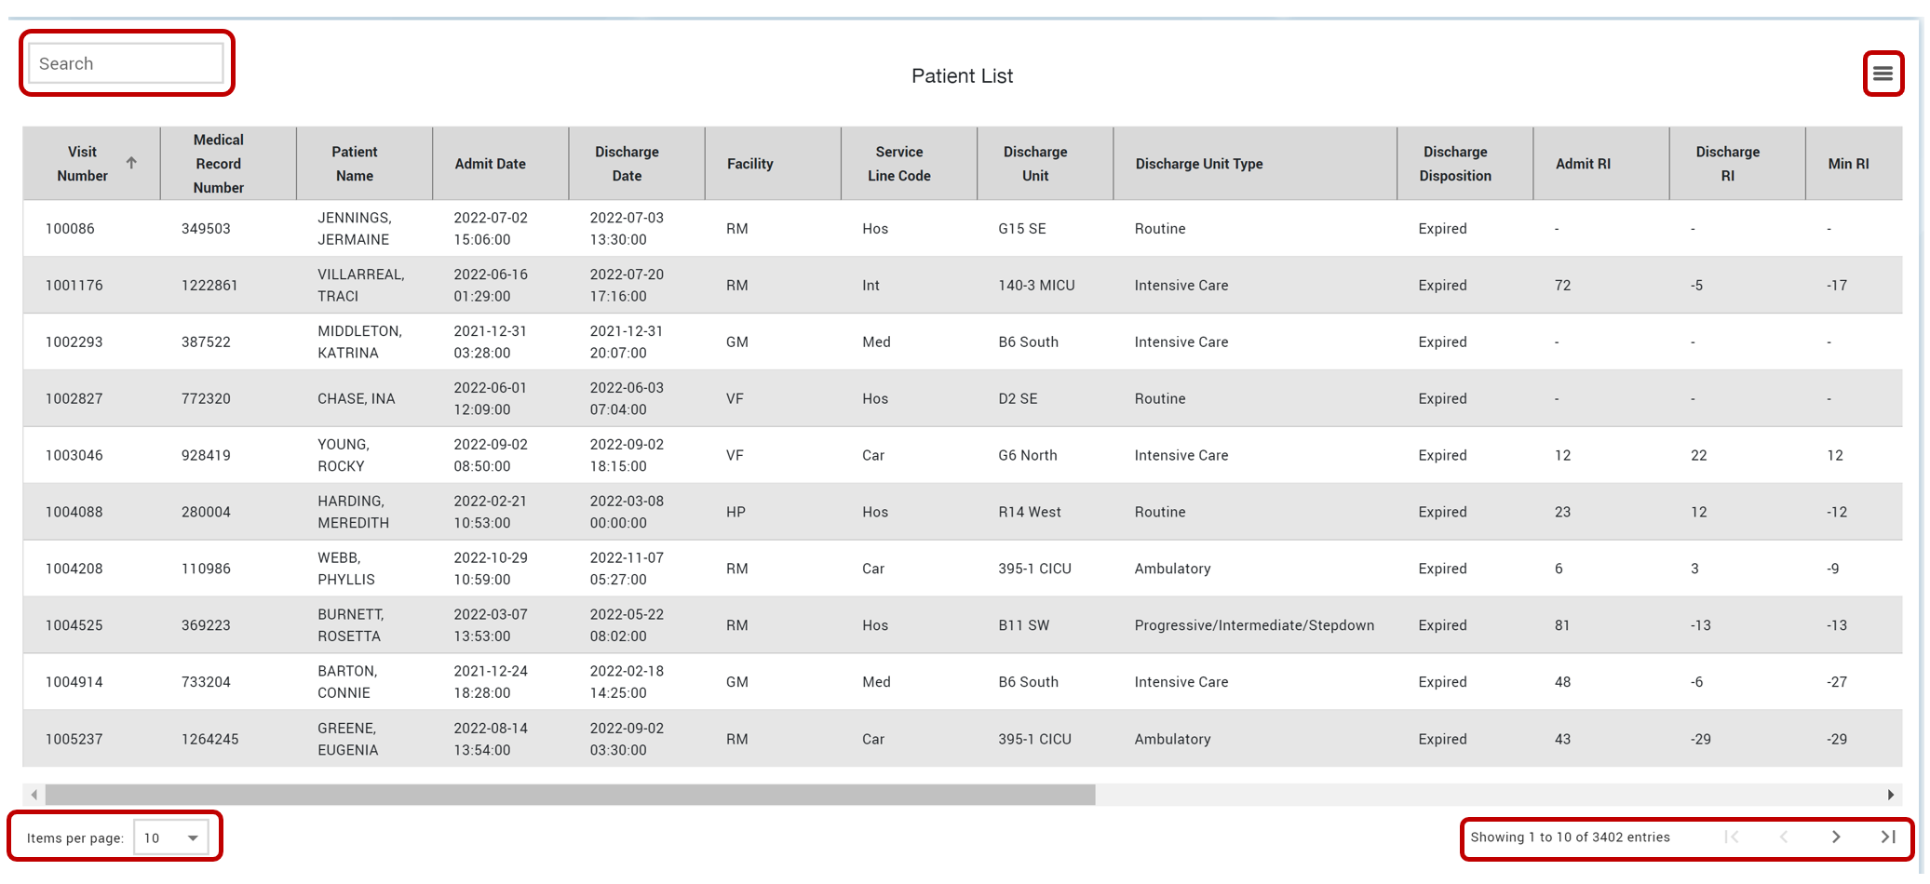Sort by Admit RI column
1930x884 pixels.
[1583, 164]
